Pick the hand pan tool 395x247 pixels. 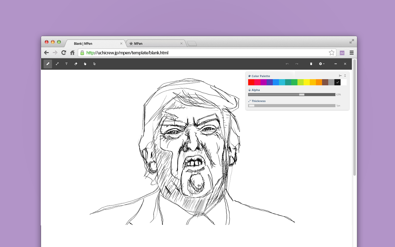85,64
